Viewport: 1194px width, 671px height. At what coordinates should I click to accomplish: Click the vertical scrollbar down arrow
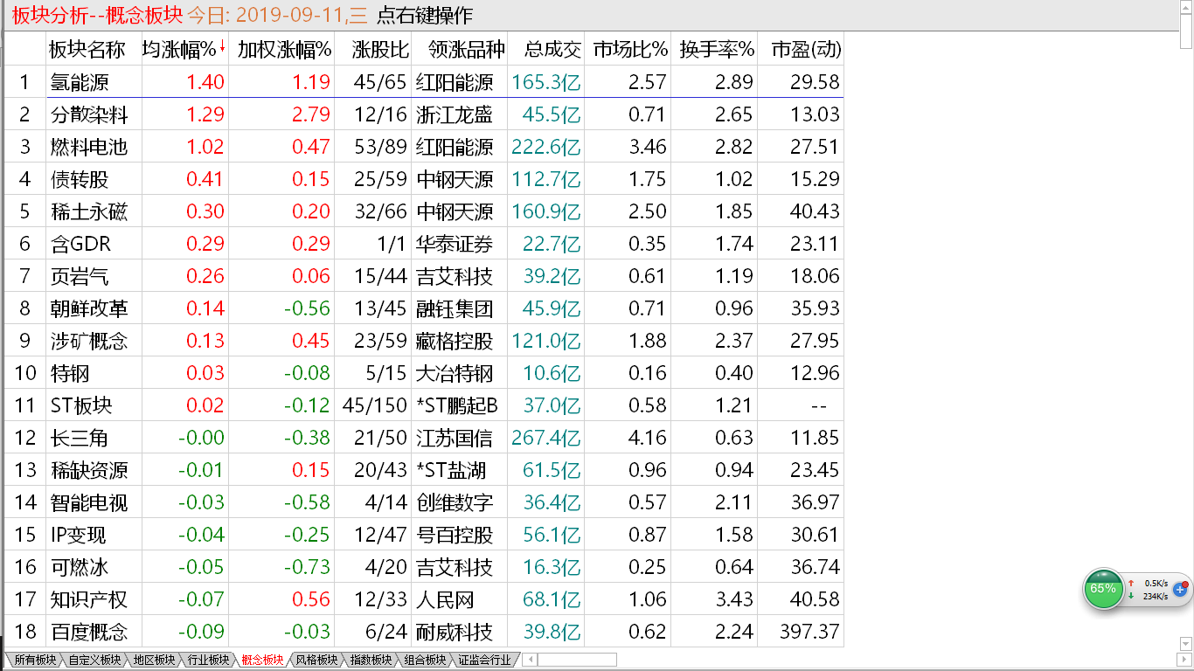pos(1186,645)
